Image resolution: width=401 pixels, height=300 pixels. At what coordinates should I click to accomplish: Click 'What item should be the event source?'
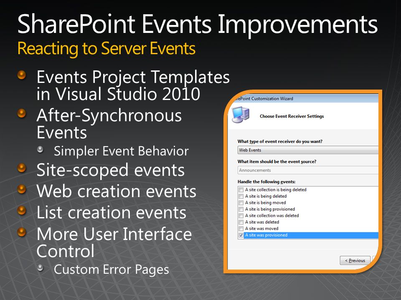[x=277, y=162]
